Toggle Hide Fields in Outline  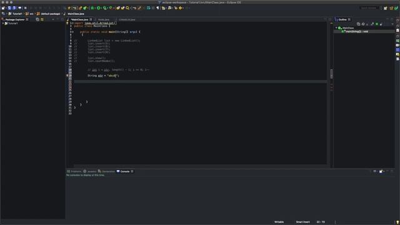pyautogui.click(x=367, y=24)
